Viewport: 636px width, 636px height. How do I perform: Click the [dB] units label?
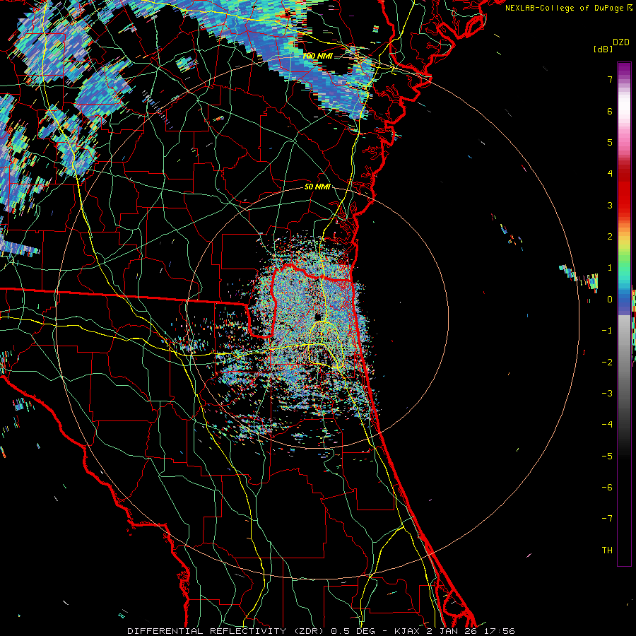pyautogui.click(x=603, y=49)
